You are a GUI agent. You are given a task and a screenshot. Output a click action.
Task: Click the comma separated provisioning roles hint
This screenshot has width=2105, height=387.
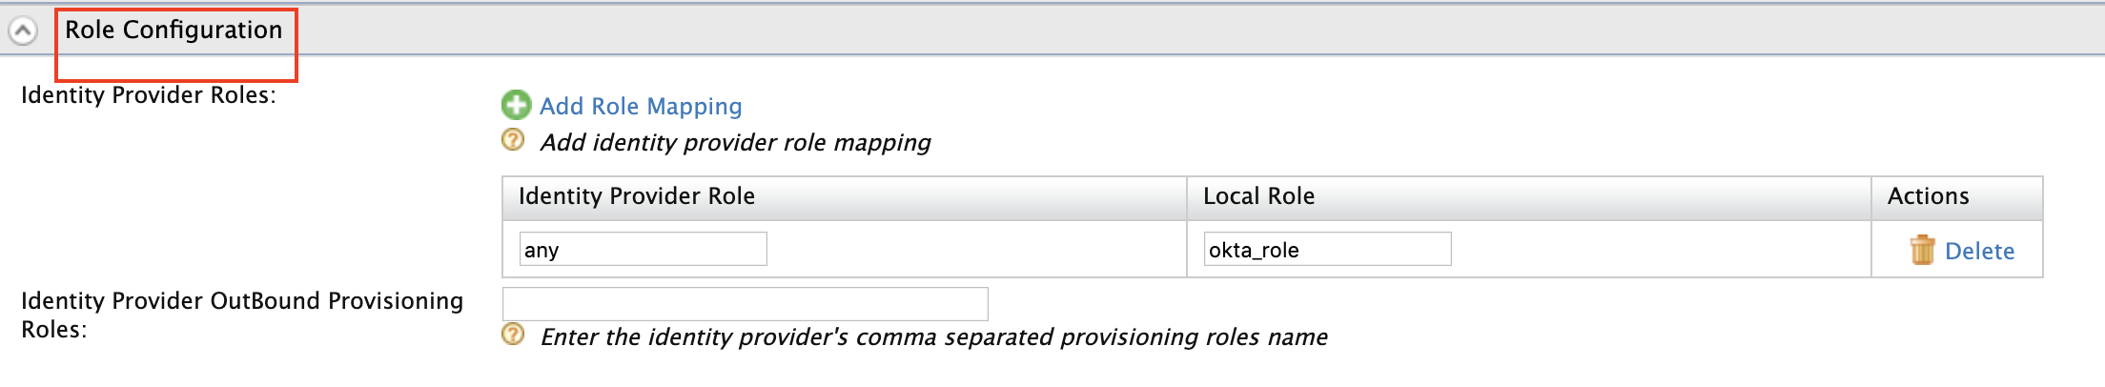coord(933,337)
